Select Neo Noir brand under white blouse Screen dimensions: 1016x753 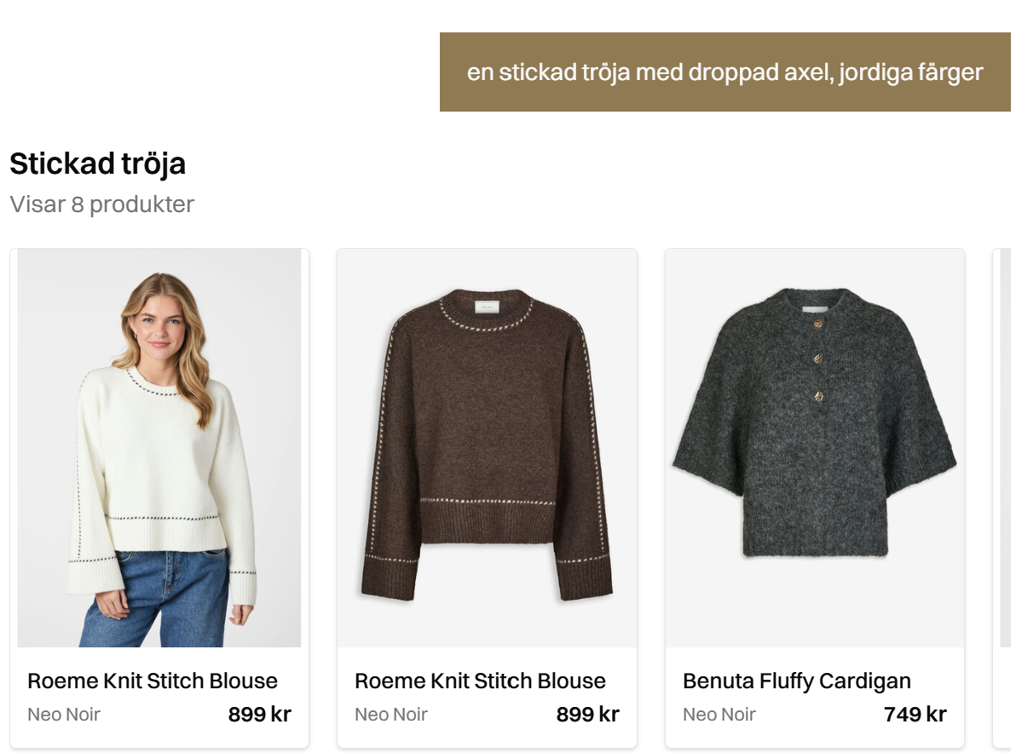coord(63,714)
